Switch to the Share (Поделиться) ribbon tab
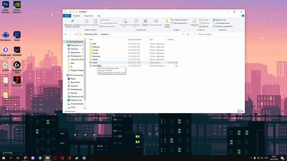 pyautogui.click(x=88, y=16)
